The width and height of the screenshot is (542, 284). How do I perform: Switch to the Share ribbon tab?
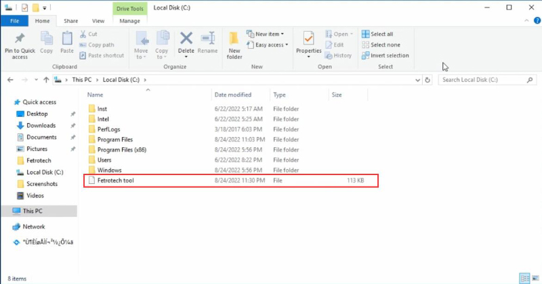click(x=71, y=21)
